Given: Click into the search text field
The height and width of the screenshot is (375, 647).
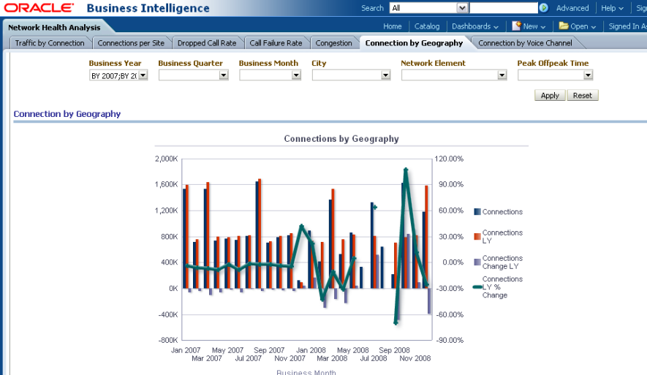Looking at the screenshot, I should [503, 8].
